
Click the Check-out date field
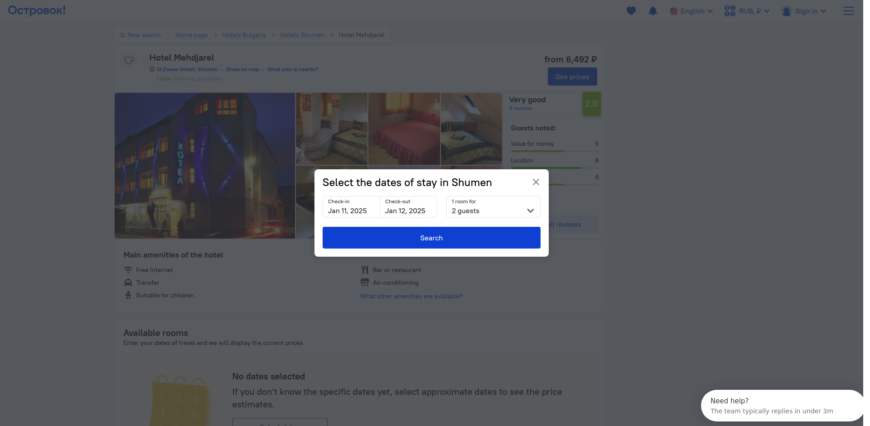point(408,207)
